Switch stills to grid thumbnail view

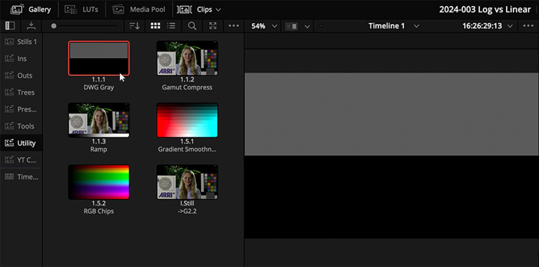click(x=155, y=26)
